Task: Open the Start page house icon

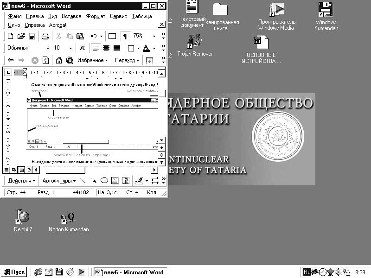Action: [x=59, y=60]
